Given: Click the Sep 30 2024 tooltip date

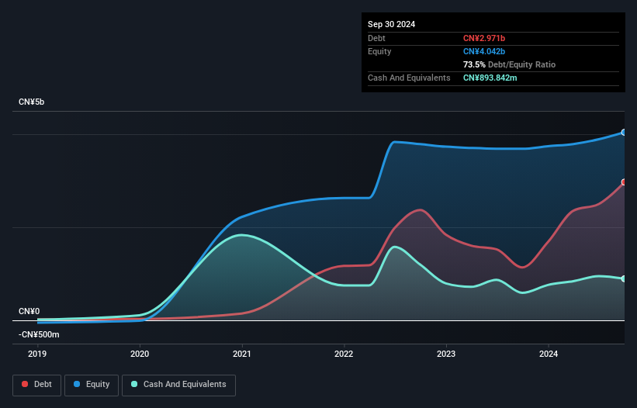Looking at the screenshot, I should click(x=391, y=24).
